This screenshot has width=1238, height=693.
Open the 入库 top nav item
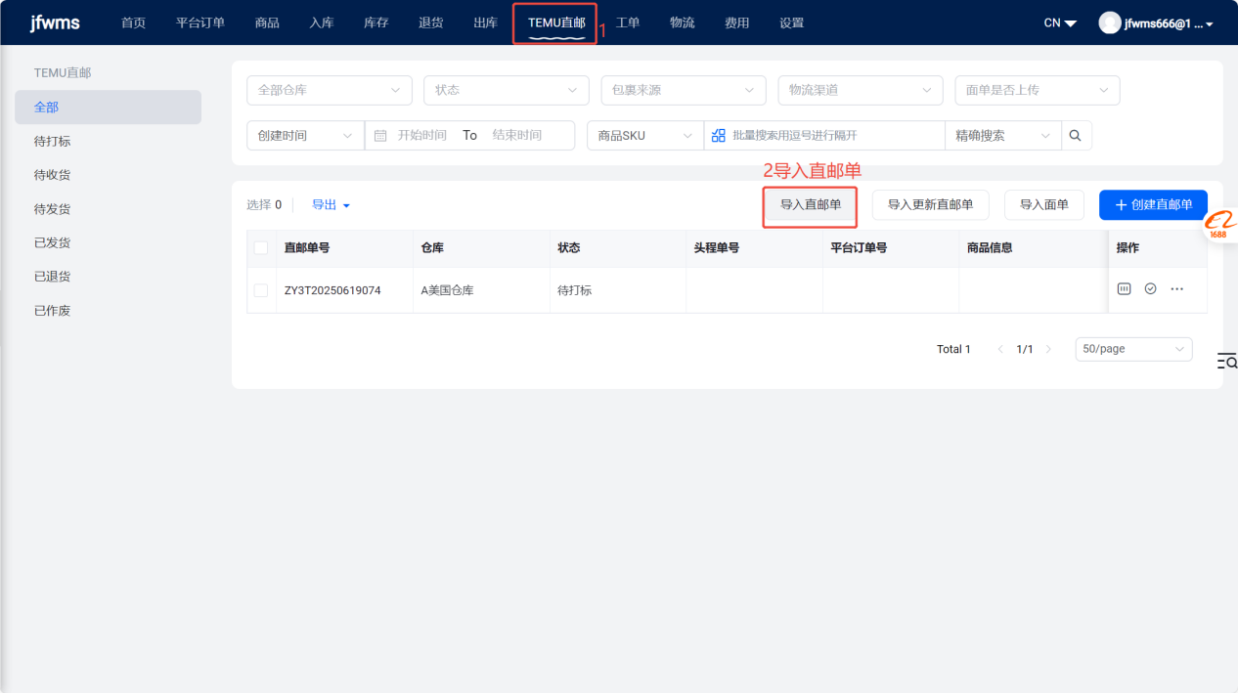322,22
